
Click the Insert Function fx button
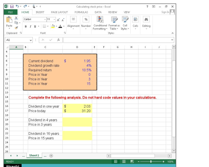[58, 40]
